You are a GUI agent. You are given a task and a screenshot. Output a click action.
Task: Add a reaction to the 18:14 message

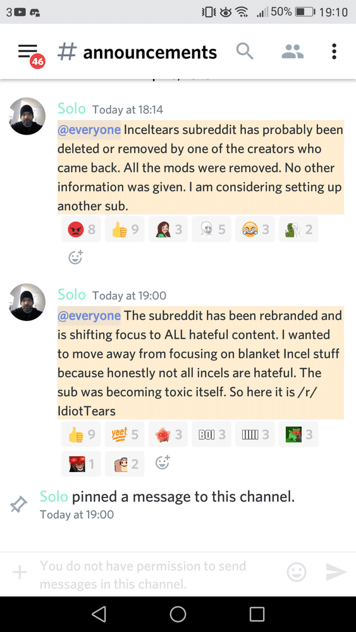click(x=75, y=257)
